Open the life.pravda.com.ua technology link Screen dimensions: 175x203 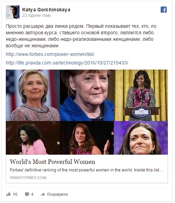pos(67,63)
